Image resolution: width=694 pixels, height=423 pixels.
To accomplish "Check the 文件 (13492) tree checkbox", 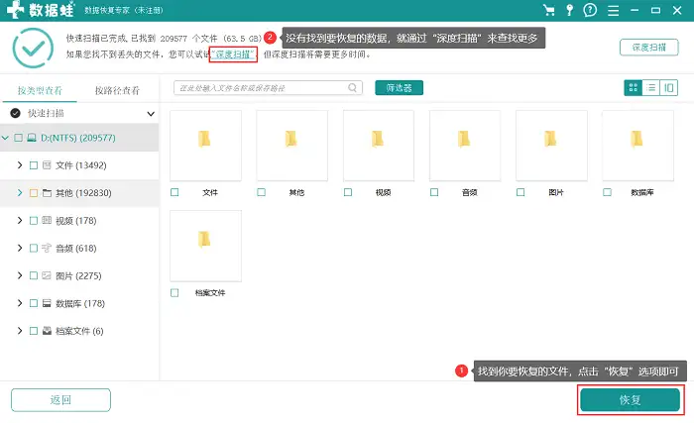I will click(x=33, y=165).
